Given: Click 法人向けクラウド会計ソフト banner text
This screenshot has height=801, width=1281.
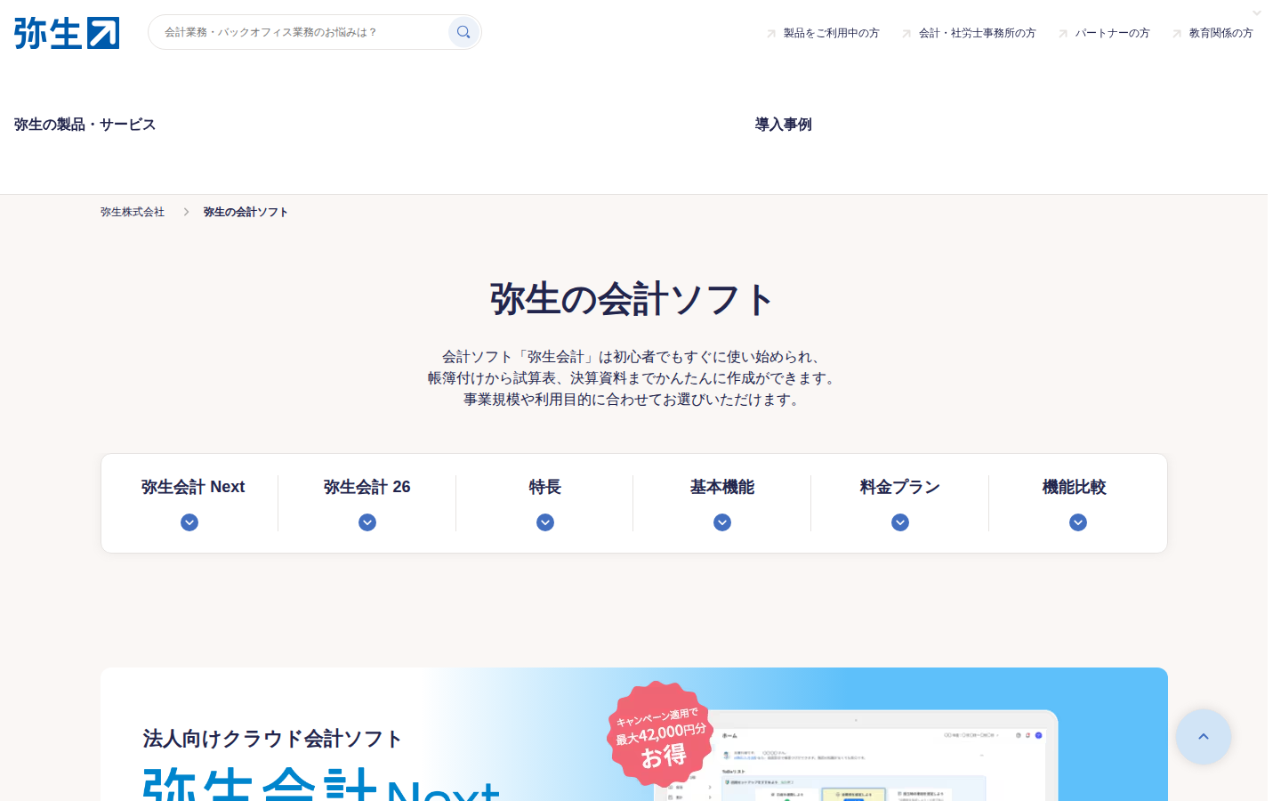Looking at the screenshot, I should [x=272, y=739].
